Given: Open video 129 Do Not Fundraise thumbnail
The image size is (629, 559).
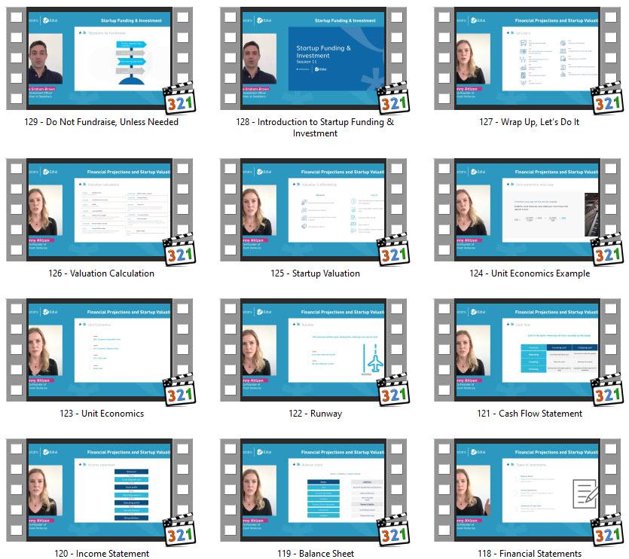Looking at the screenshot, I should (99, 58).
